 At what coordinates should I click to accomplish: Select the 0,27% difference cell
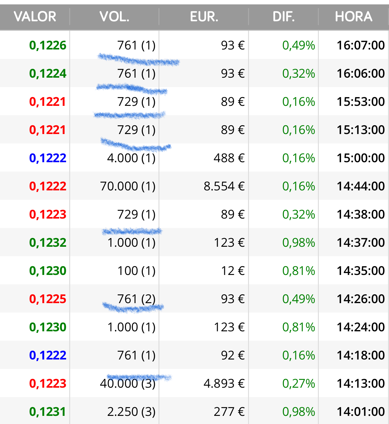coord(298,384)
